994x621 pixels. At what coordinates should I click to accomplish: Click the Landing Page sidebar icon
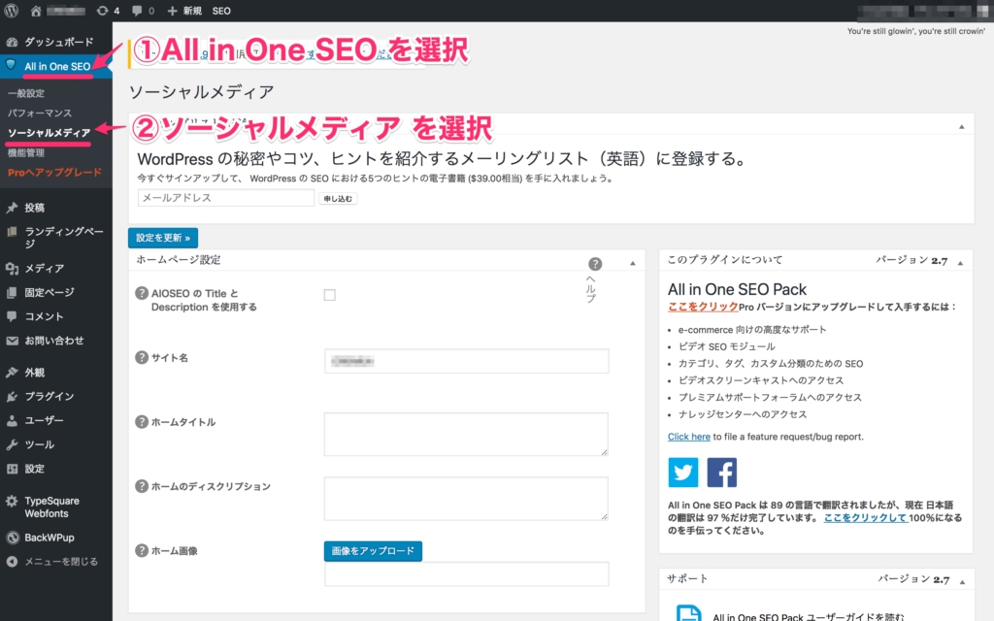pyautogui.click(x=12, y=232)
